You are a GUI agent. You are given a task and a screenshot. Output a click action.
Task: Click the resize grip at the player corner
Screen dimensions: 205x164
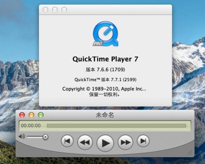click(x=190, y=153)
